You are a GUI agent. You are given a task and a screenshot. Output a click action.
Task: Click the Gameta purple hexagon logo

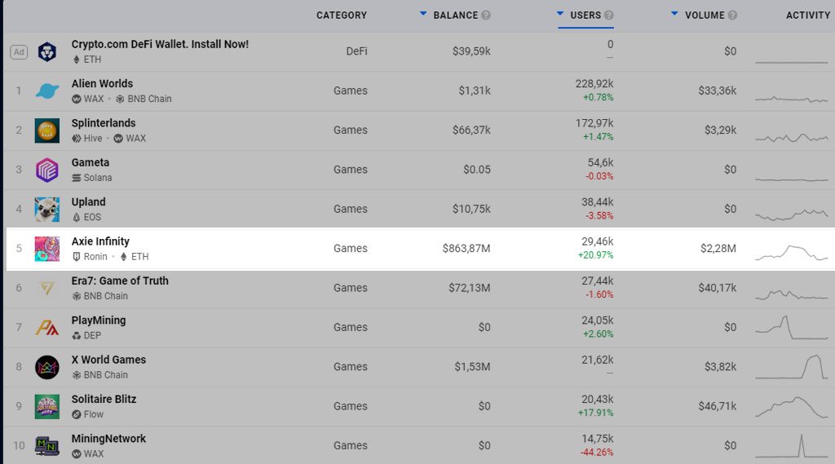point(46,170)
